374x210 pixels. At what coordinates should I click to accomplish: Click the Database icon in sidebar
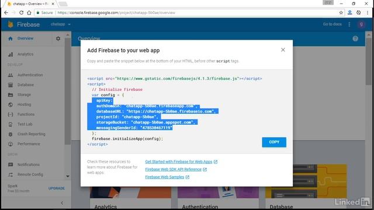(11, 85)
